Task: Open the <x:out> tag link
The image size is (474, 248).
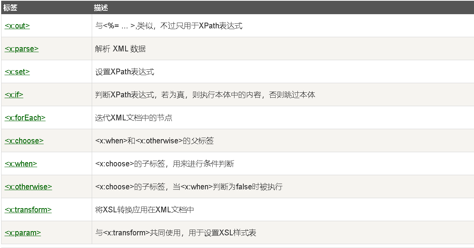Action: click(x=17, y=26)
